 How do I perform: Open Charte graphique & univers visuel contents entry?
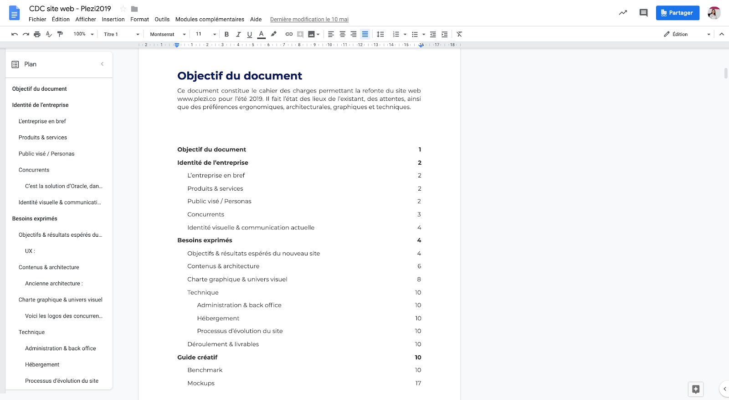[x=237, y=279]
